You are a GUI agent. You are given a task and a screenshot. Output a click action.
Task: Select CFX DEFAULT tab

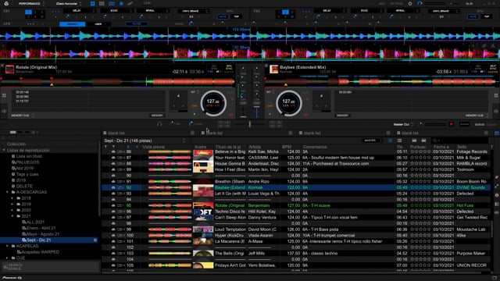73,24
